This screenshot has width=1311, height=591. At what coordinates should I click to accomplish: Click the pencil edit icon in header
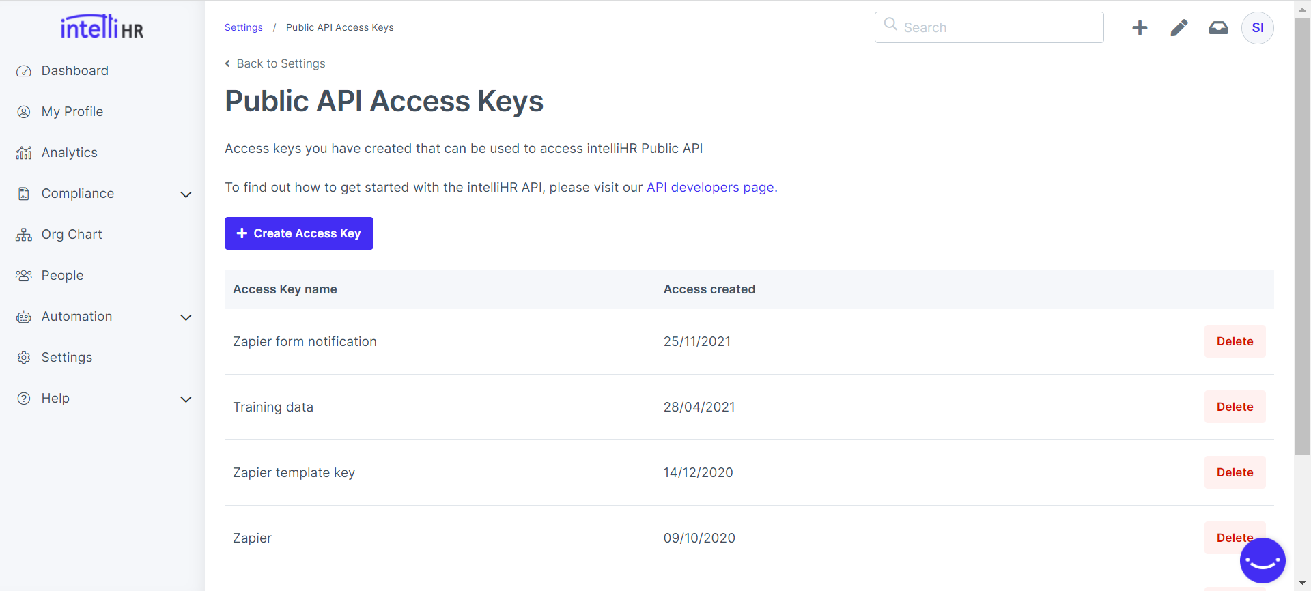(1179, 28)
